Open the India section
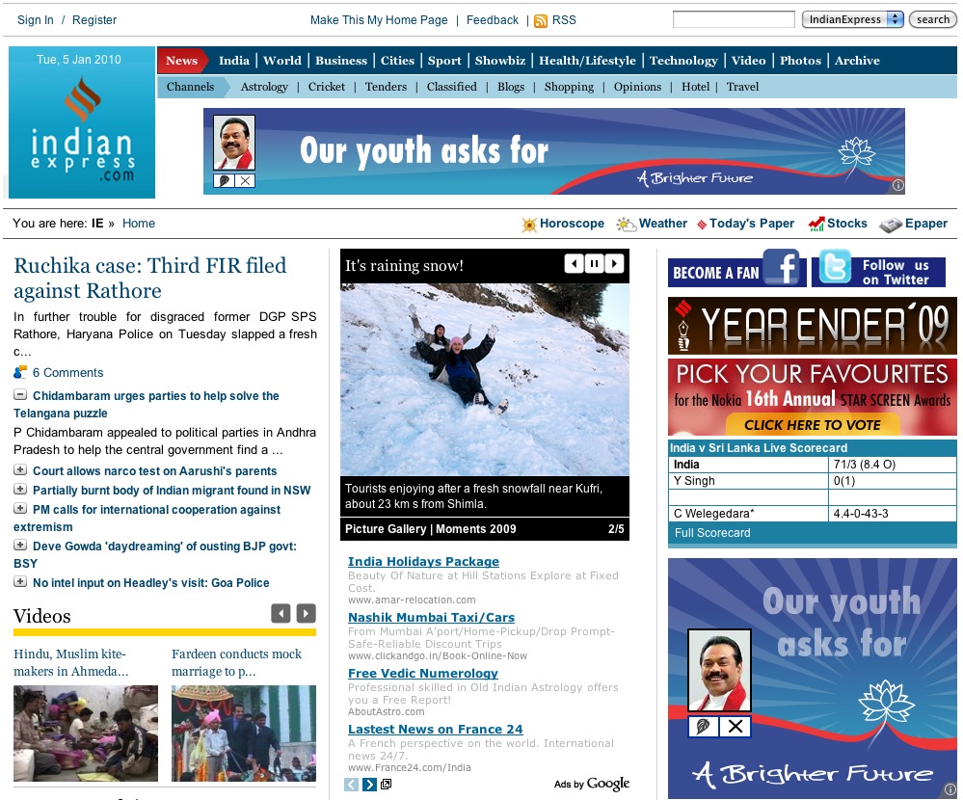 point(234,61)
